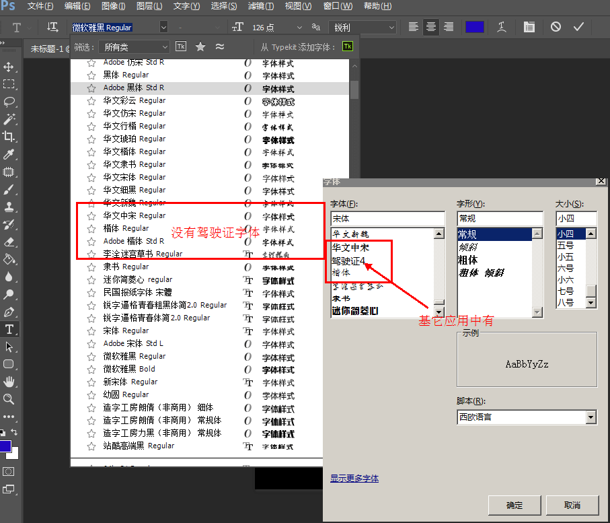Select the Move tool
This screenshot has width=610, height=523.
click(9, 67)
